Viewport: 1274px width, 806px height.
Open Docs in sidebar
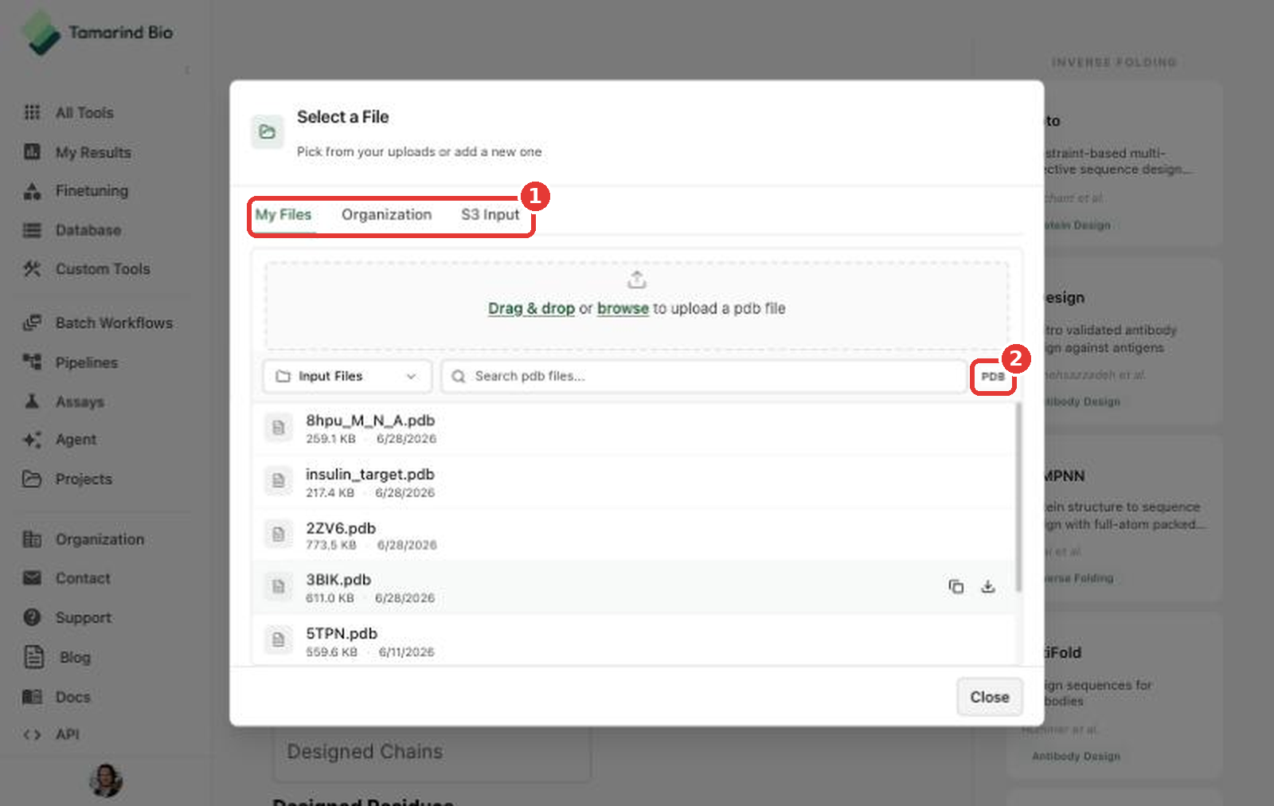tap(57, 697)
